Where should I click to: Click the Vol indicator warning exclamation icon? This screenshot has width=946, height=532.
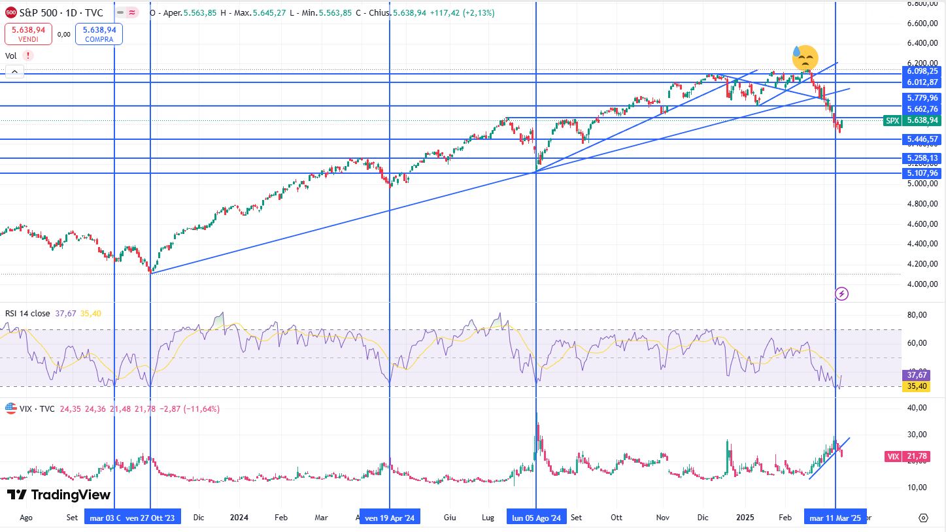point(28,56)
